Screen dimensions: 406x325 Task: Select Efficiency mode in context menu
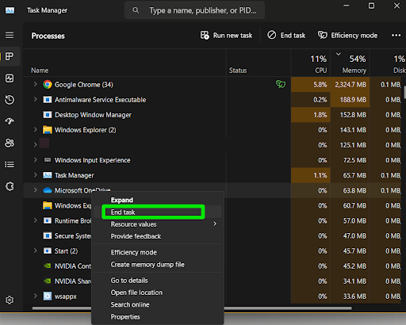pyautogui.click(x=158, y=252)
